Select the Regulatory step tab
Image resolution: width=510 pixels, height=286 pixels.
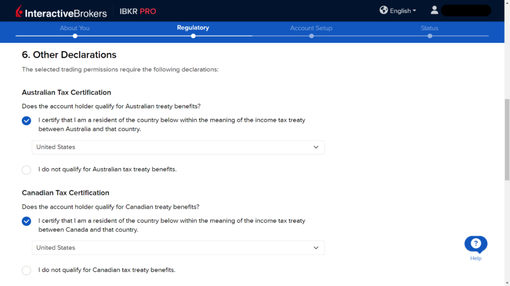click(x=193, y=28)
